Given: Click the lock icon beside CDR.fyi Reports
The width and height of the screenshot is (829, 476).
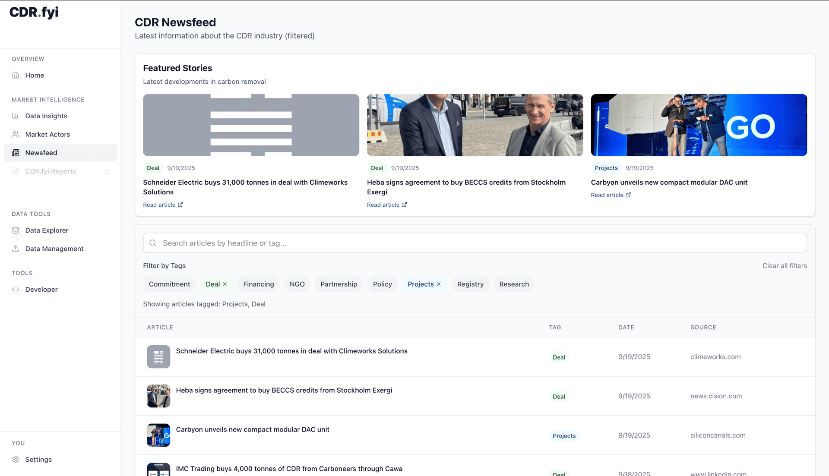Looking at the screenshot, I should [106, 171].
